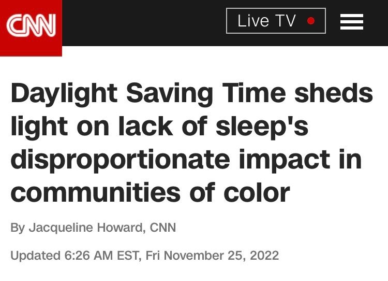This screenshot has width=388, height=281.
Task: Click the word "By" in the byline
Action: 18,228
